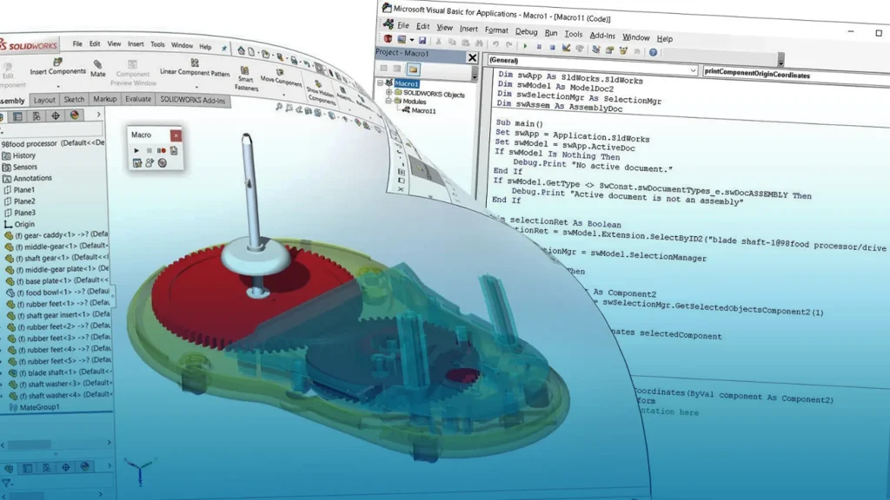This screenshot has width=890, height=500.
Task: Open the SolidWorks File menu
Action: click(77, 43)
